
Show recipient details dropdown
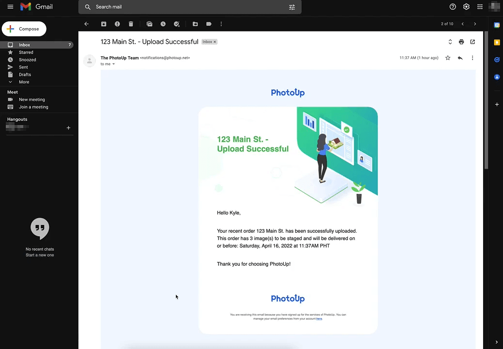[x=113, y=64]
